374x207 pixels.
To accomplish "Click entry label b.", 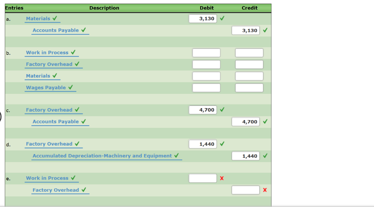I will pos(8,53).
